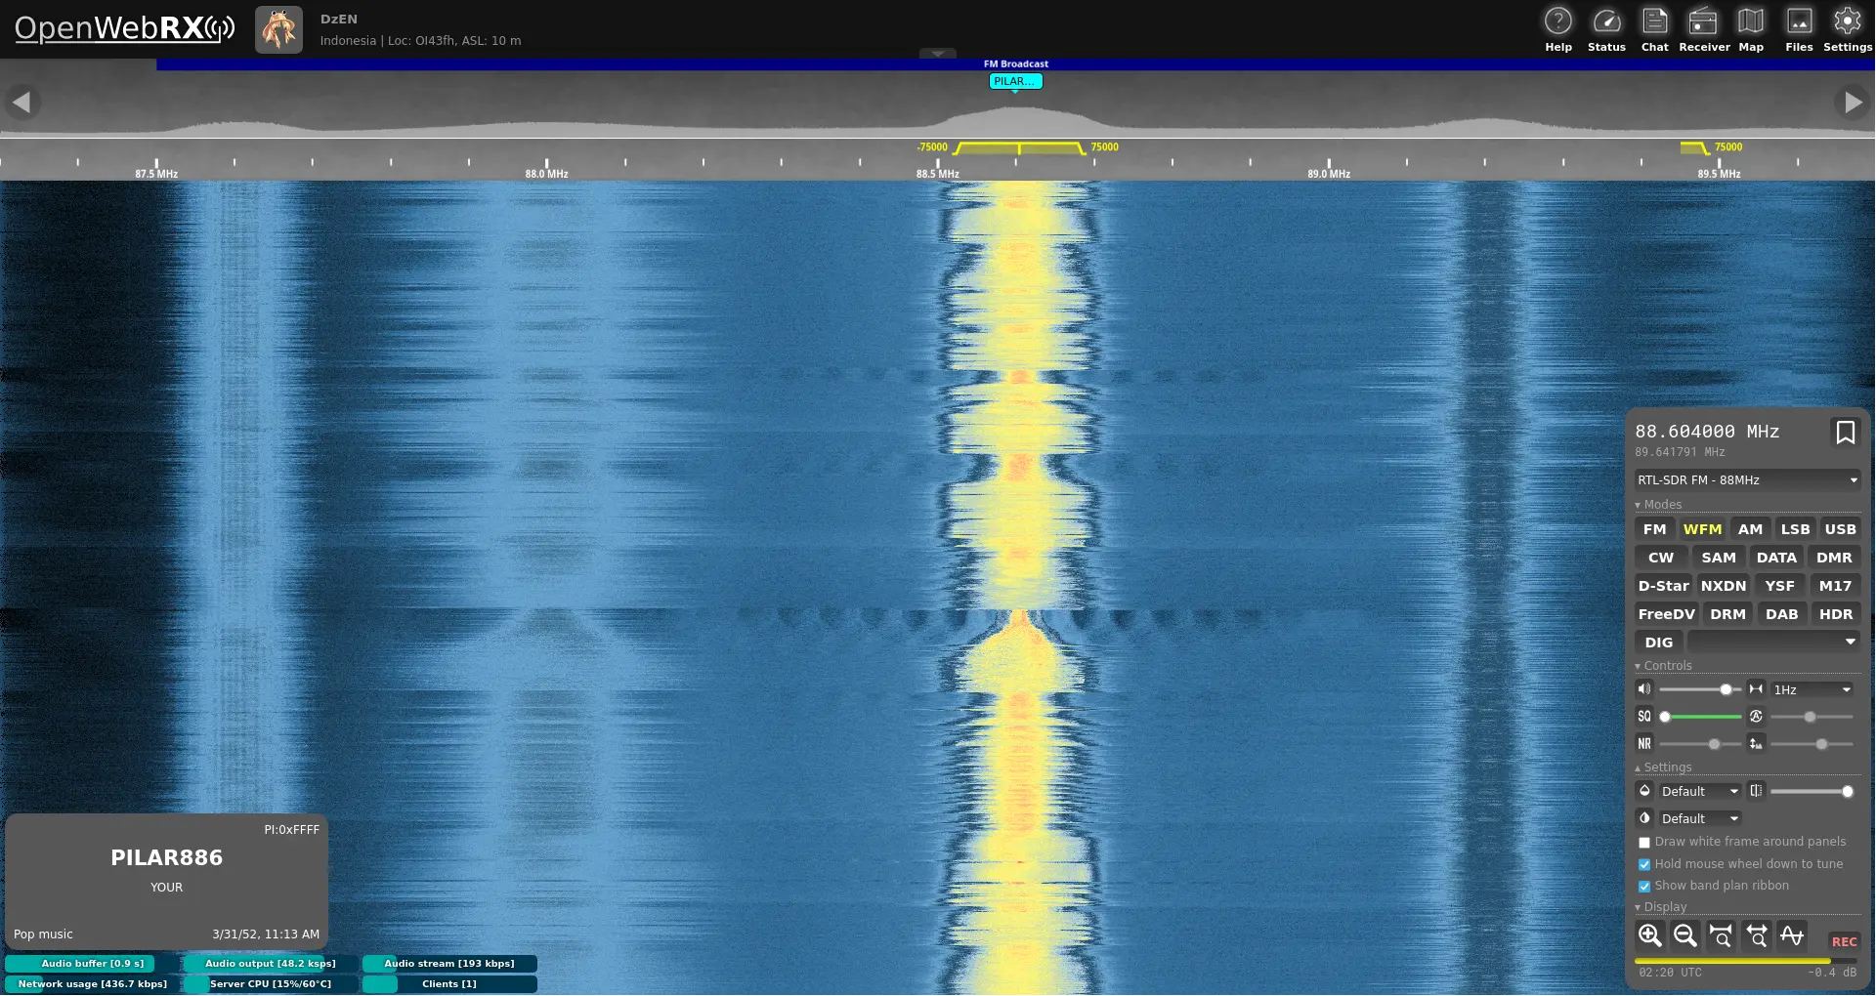Screen dimensions: 1876x996
Task: Click the panel opacity slider
Action: click(1812, 791)
